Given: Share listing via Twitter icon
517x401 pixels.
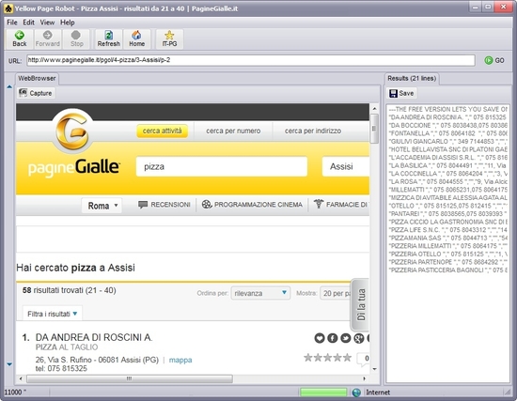Looking at the screenshot, I should 346,338.
